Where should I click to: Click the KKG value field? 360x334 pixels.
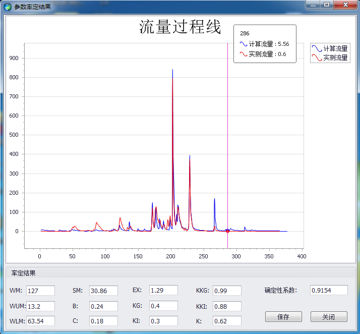(227, 291)
